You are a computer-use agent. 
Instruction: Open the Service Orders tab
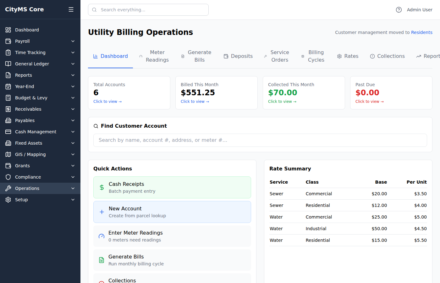279,56
